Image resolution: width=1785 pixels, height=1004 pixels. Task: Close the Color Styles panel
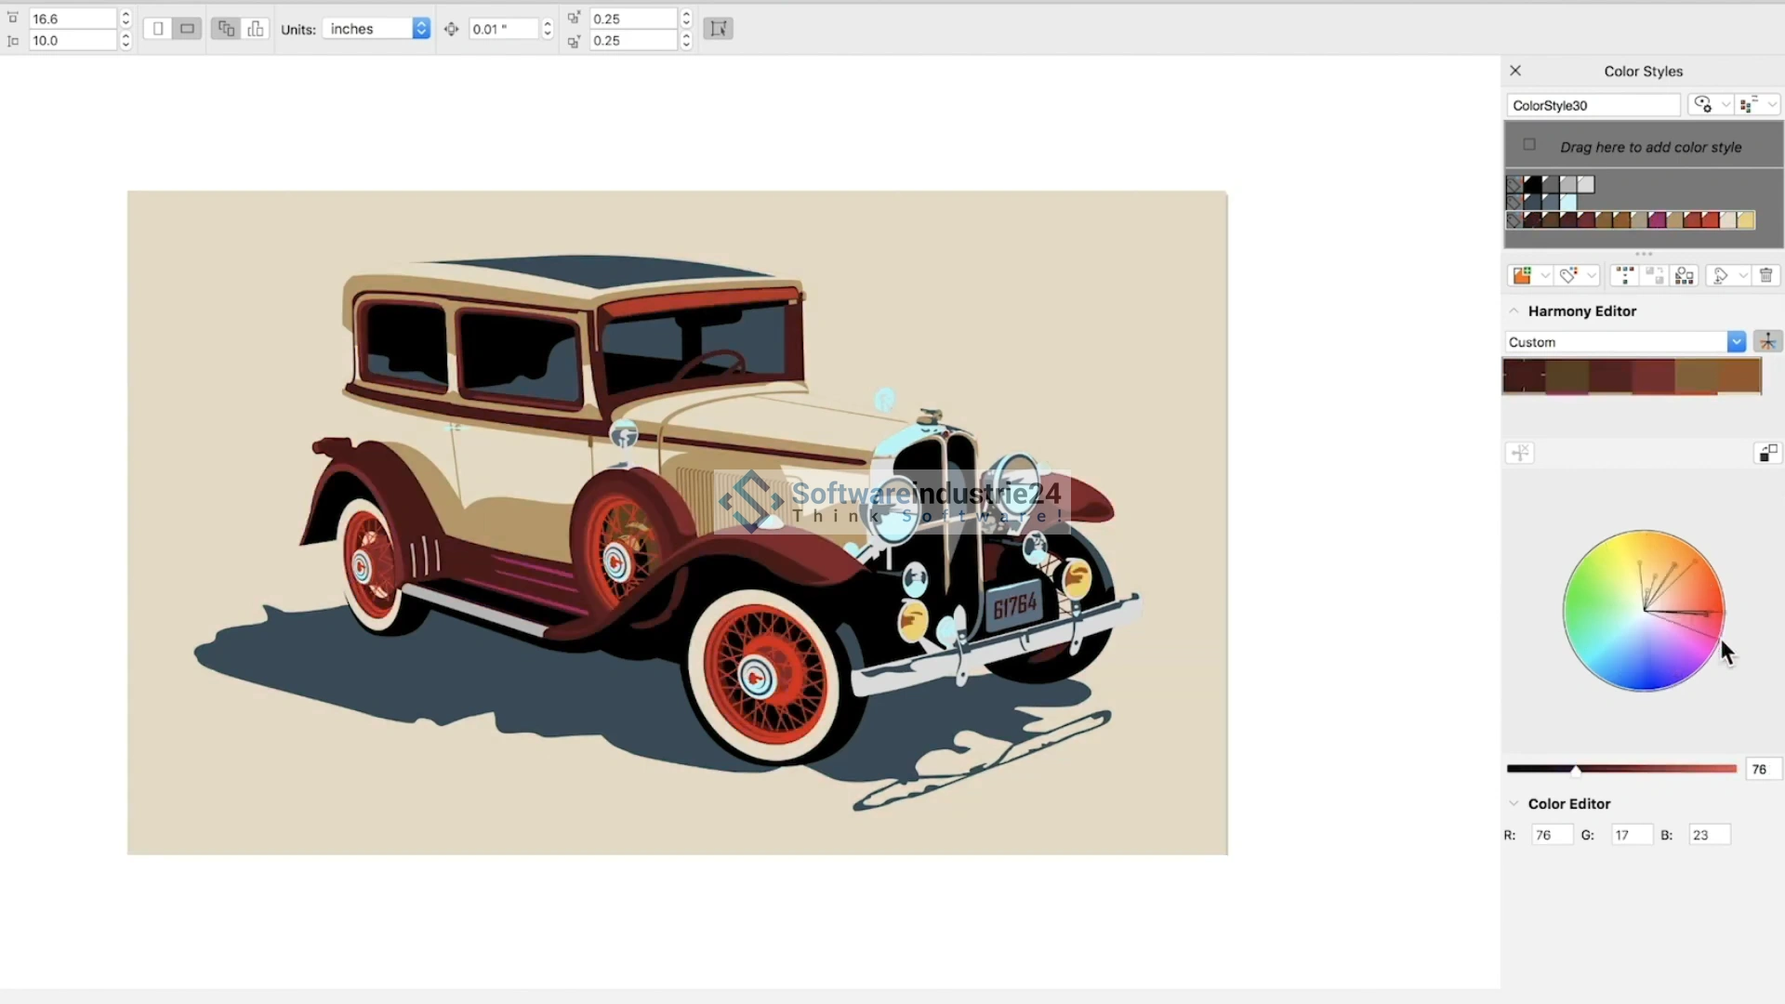(x=1515, y=71)
